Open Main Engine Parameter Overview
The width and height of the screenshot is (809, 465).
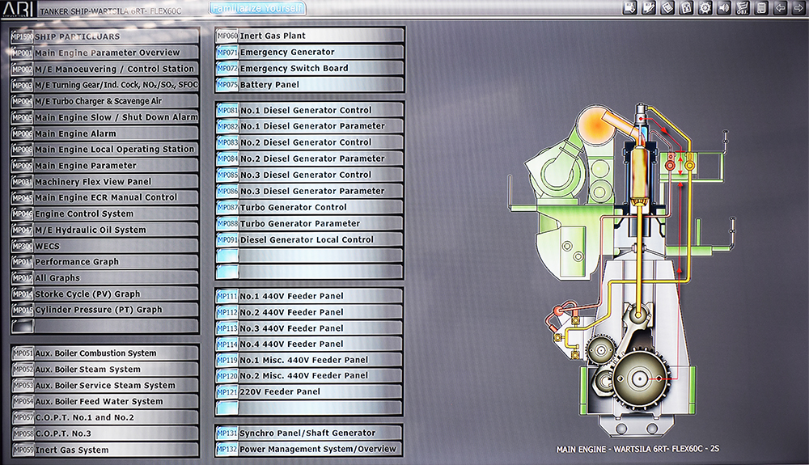104,53
